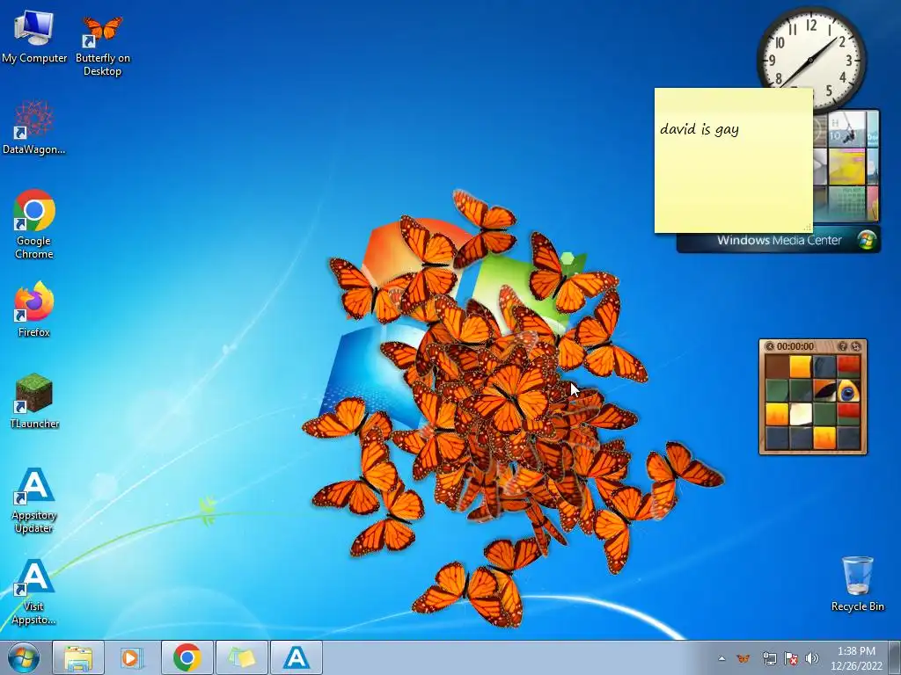901x675 pixels.
Task: Click the 'david is gay' note text
Action: click(699, 129)
